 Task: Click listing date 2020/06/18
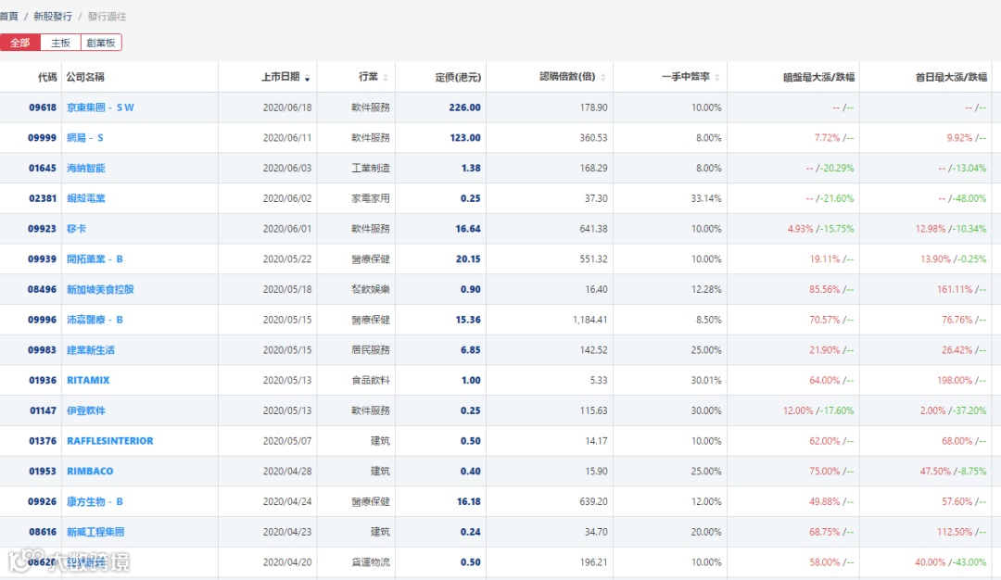pos(287,107)
